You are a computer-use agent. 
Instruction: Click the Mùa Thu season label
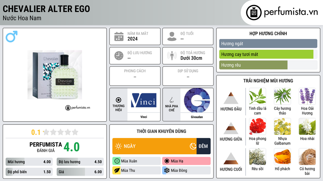(128, 170)
